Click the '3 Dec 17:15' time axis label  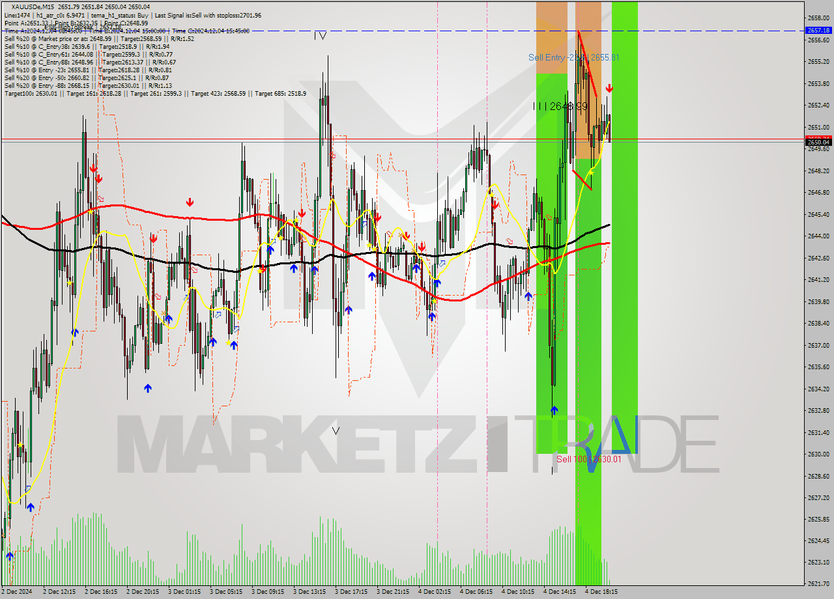pyautogui.click(x=351, y=592)
